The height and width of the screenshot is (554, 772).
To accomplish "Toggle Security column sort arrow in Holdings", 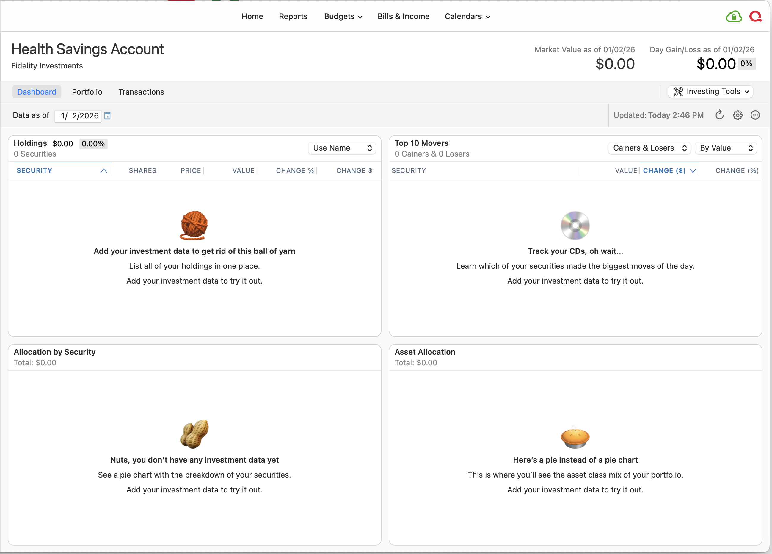I will (103, 170).
